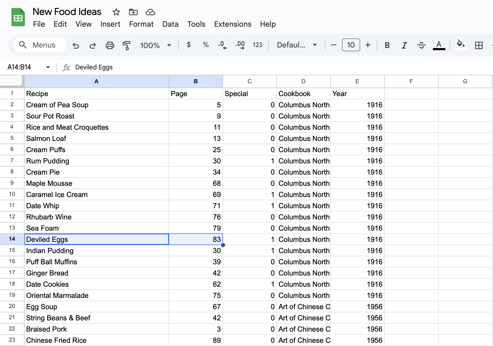Screen dimensions: 493x346
Task: Star the New Food Ideas document
Action: (x=116, y=12)
